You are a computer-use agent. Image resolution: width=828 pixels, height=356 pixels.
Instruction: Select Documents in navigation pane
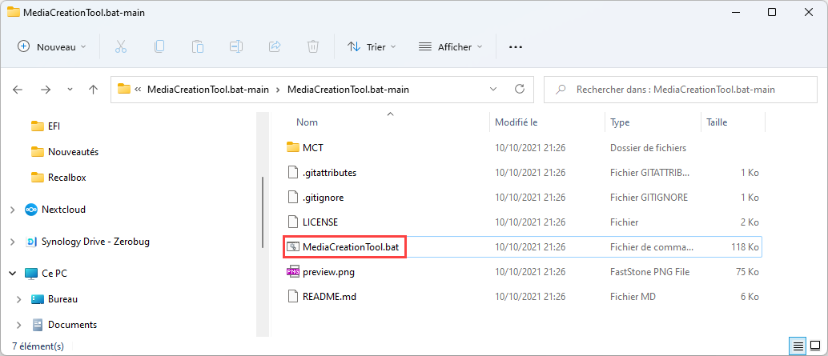[72, 325]
